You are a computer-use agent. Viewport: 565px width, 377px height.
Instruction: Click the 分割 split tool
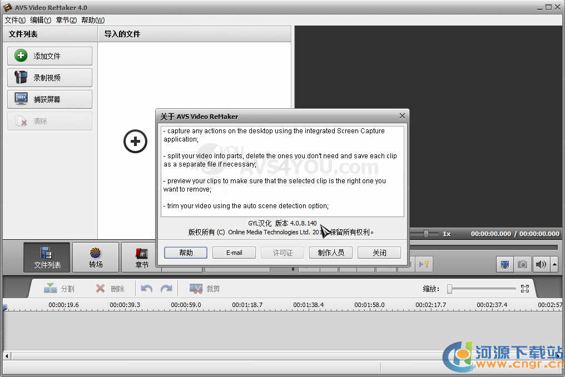pyautogui.click(x=59, y=289)
